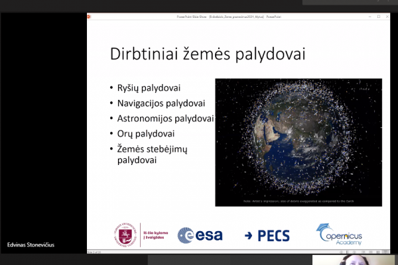Select the bullet 'Astronomijos palydovai'
This screenshot has height=265, width=398.
pos(165,119)
